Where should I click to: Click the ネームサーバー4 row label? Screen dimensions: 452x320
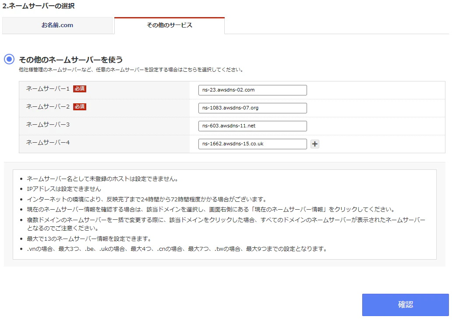pyautogui.click(x=48, y=142)
